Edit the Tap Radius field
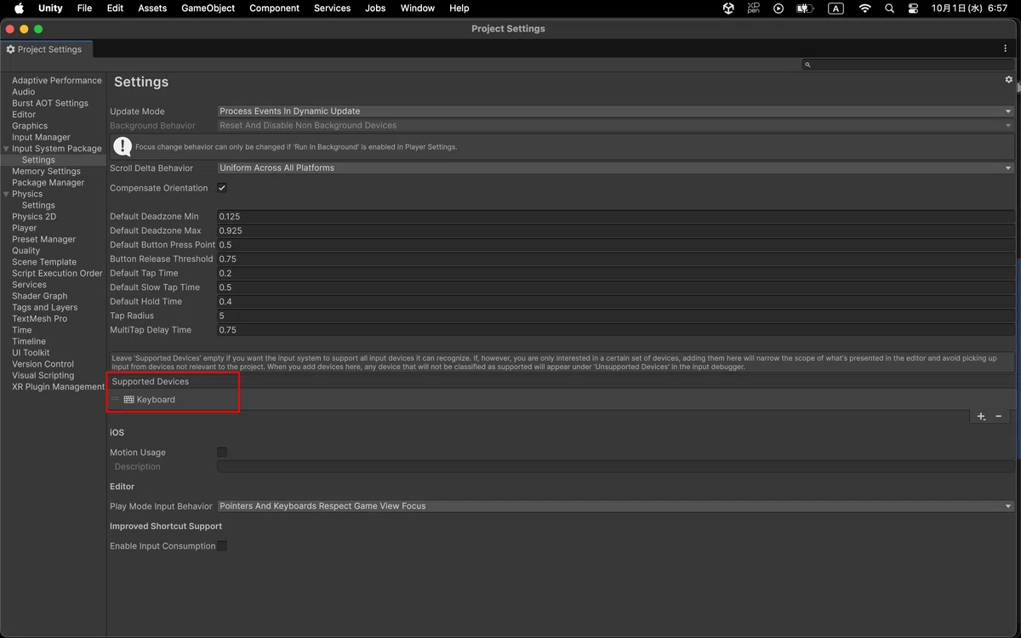1021x638 pixels. pyautogui.click(x=616, y=316)
